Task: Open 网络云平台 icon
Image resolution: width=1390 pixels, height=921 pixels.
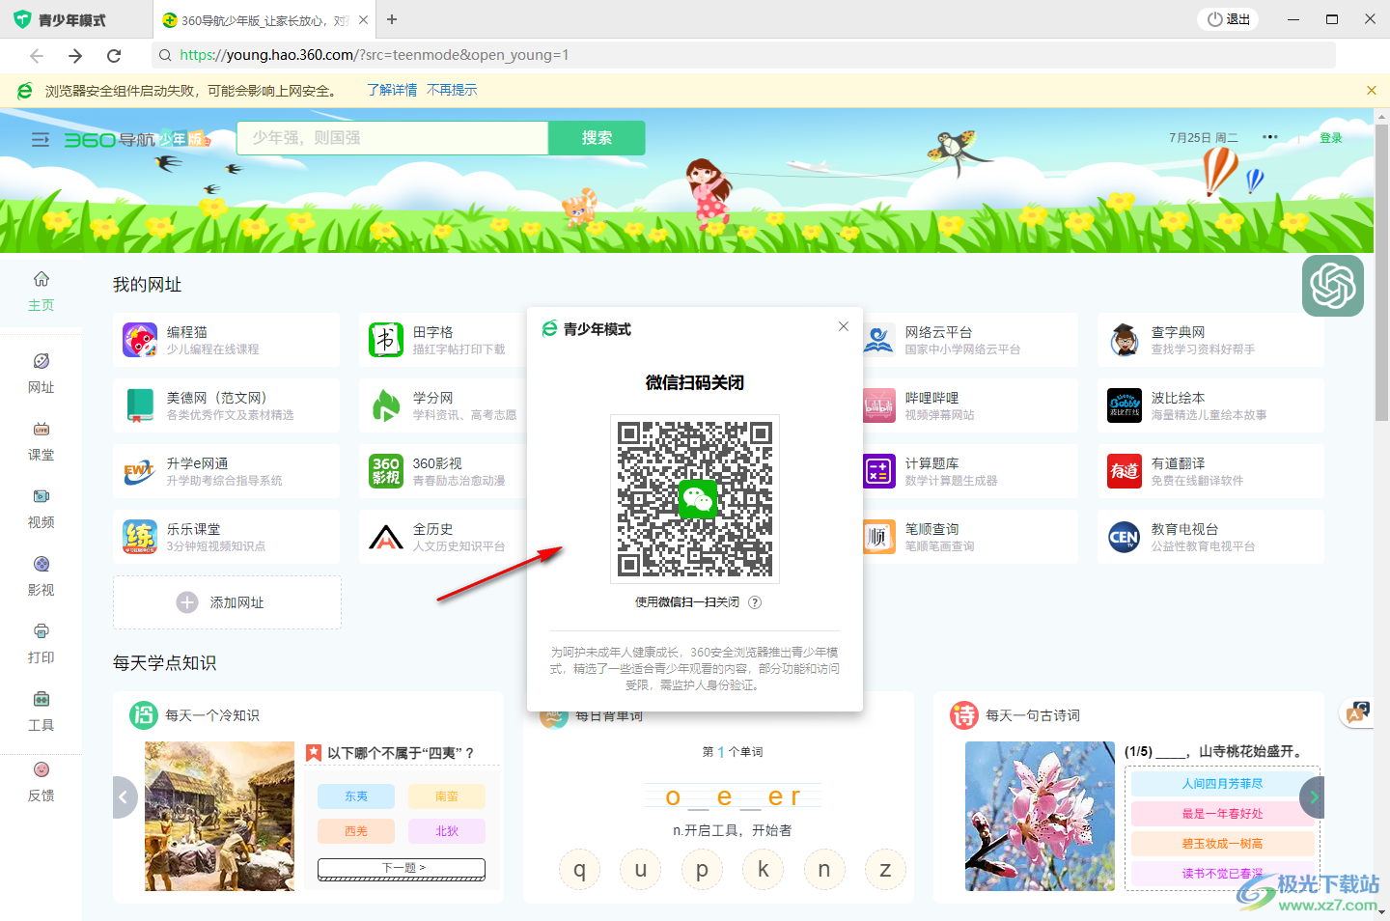Action: point(878,340)
